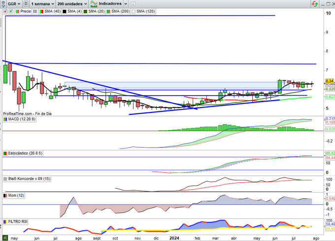Open the 1 semana timeframe dropdown
This screenshot has height=241, width=335.
(x=42, y=4)
